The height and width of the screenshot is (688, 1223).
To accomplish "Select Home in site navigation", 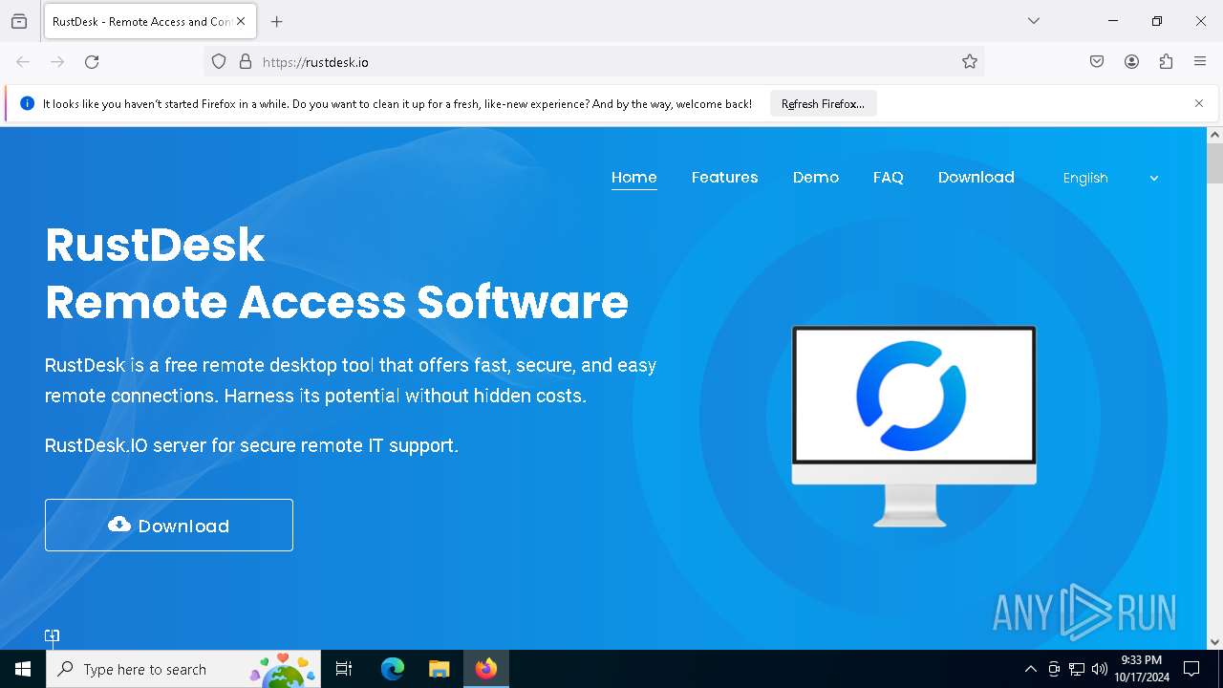I will (634, 178).
